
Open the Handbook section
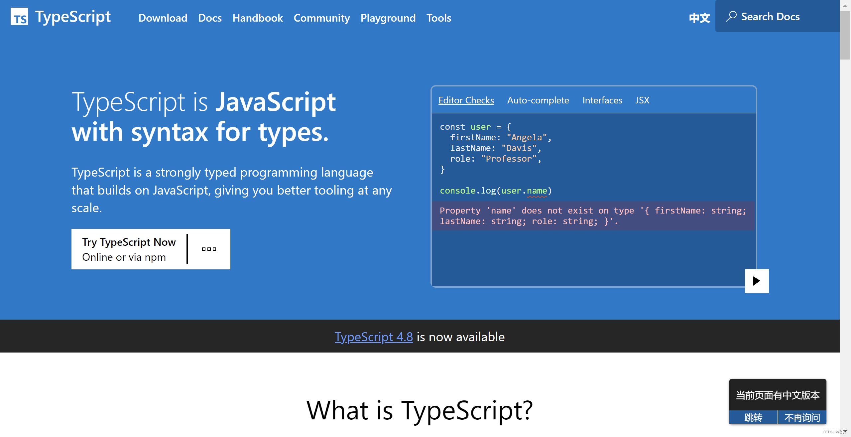(258, 18)
